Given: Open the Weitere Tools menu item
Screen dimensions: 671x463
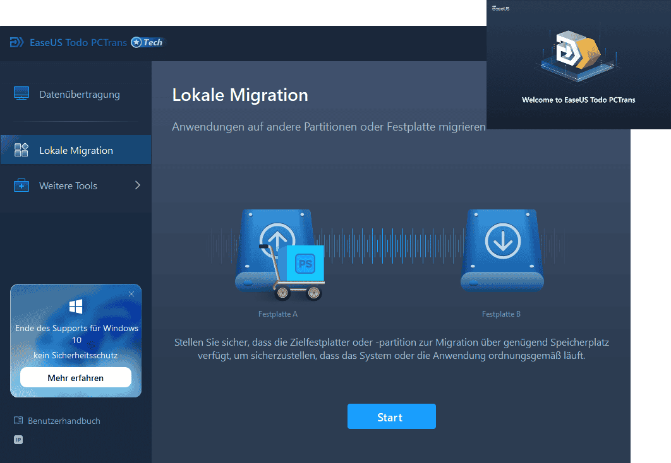Looking at the screenshot, I should [76, 186].
